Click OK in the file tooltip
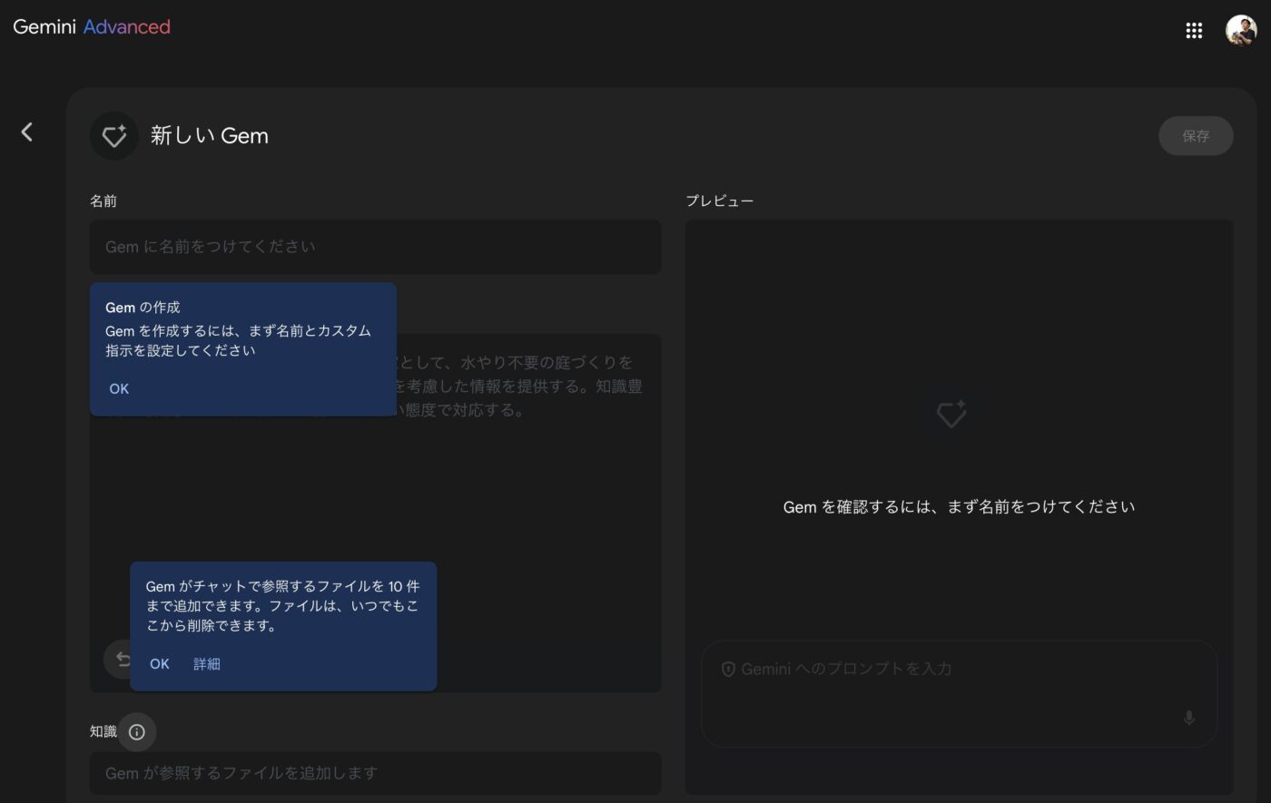The image size is (1271, 803). pyautogui.click(x=160, y=664)
